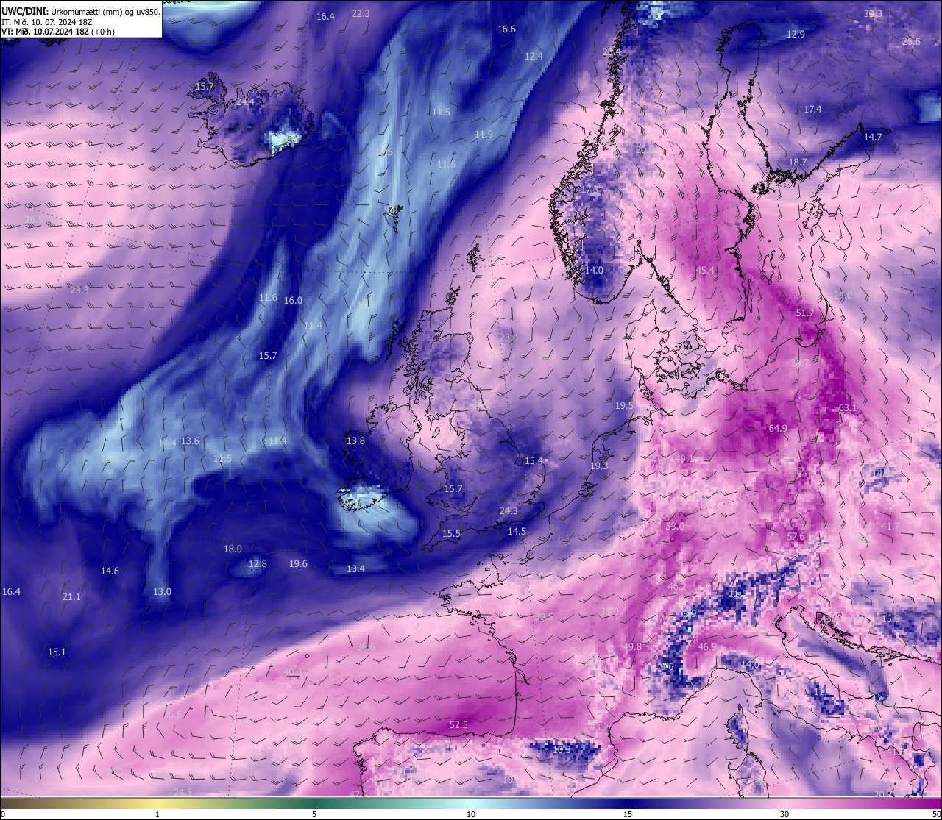
Task: Click the 50 tick label on the color scale
Action: point(936,814)
